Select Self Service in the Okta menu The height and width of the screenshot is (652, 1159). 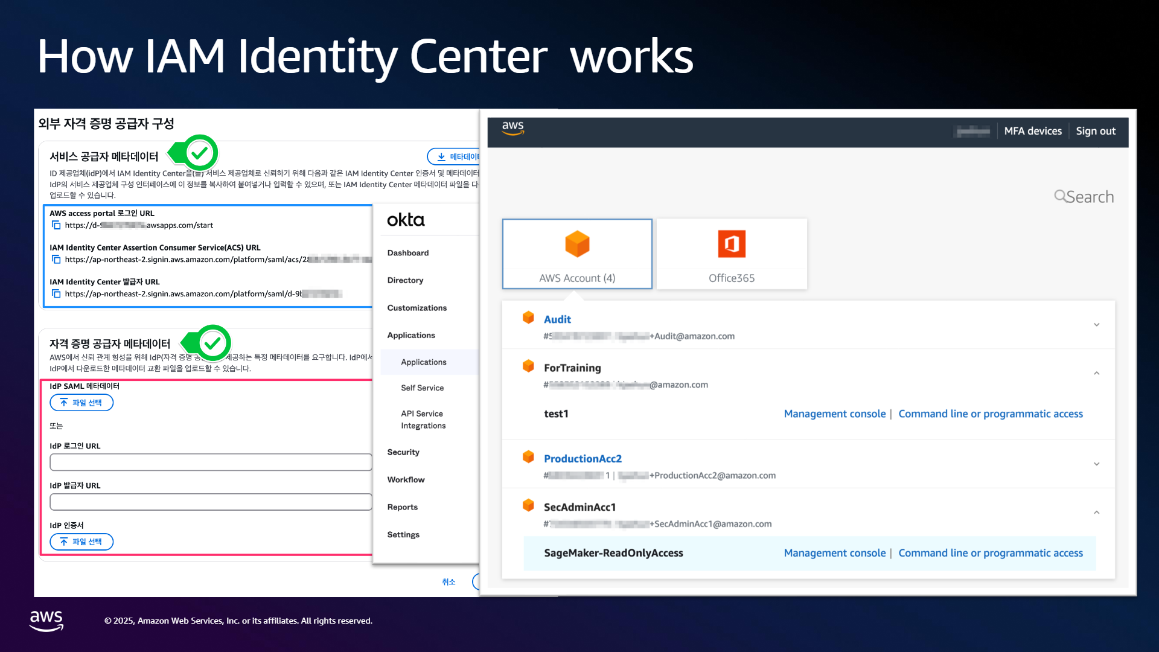coord(422,388)
